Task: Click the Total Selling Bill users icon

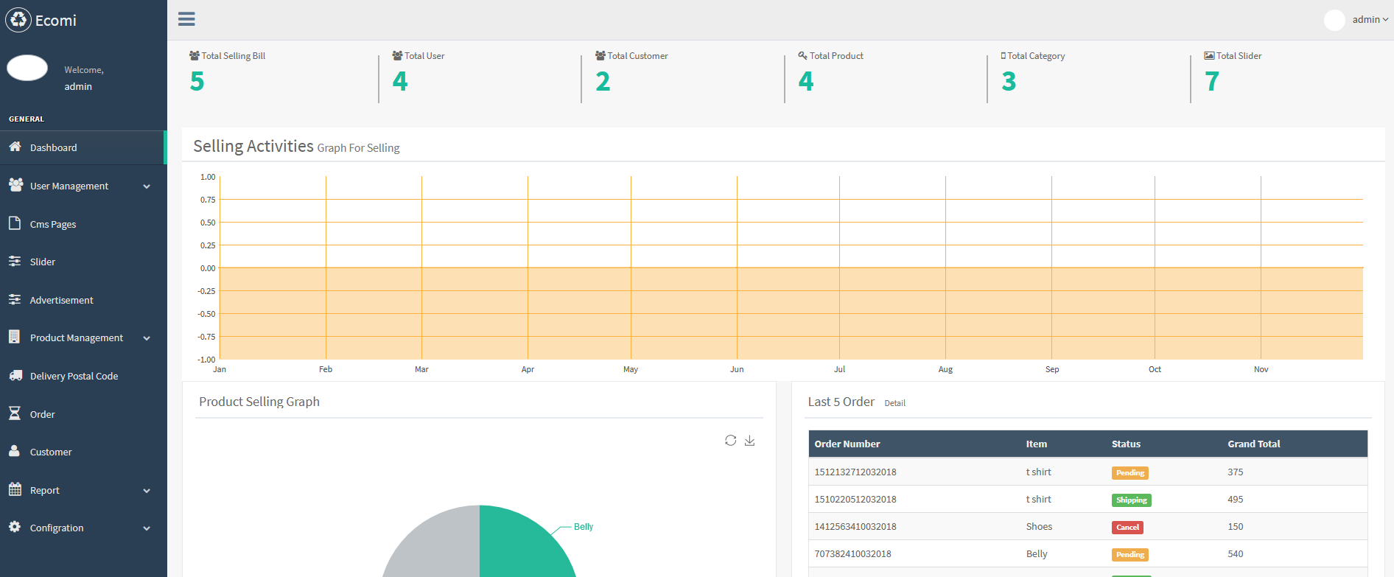Action: point(195,56)
